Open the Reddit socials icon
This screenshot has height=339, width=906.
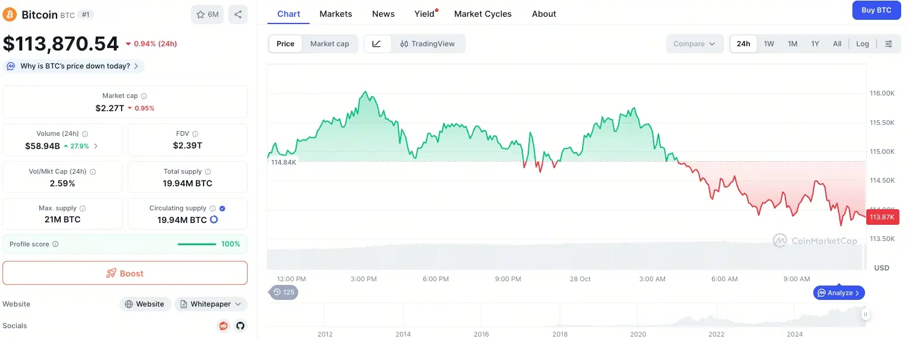pyautogui.click(x=223, y=326)
